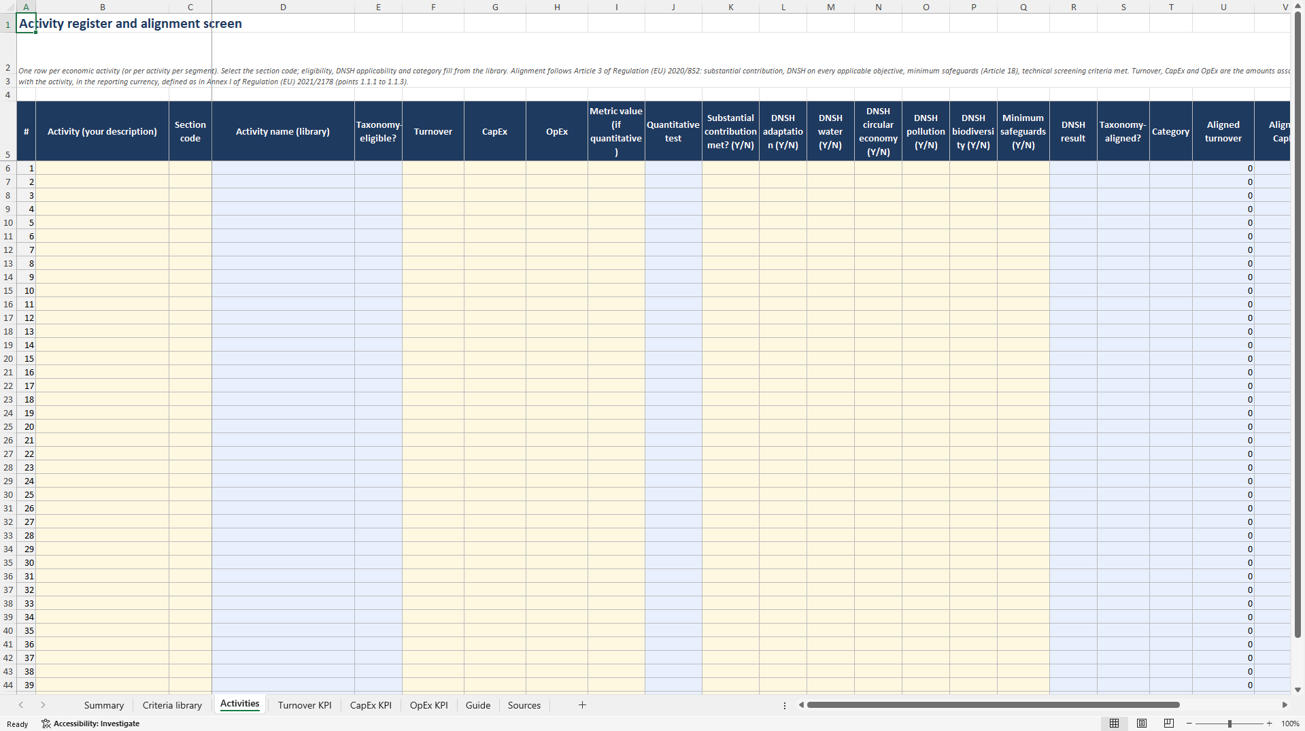Select the Activities sheet tab

[240, 704]
